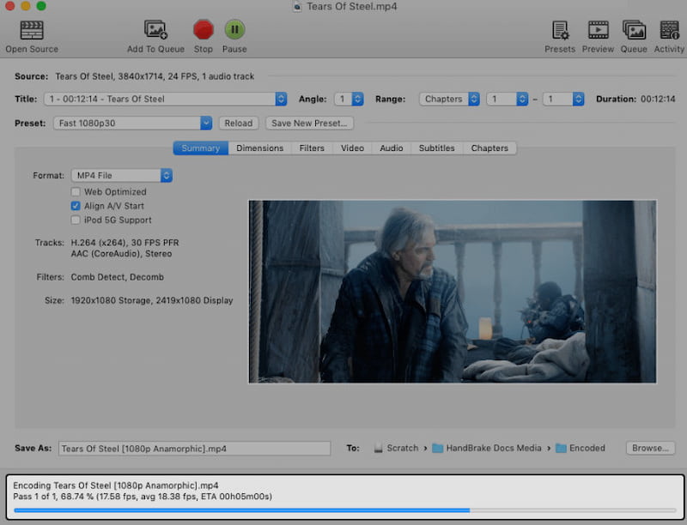Viewport: 687px width, 525px height.
Task: Open the Range type Chapters dropdown
Action: pos(449,99)
